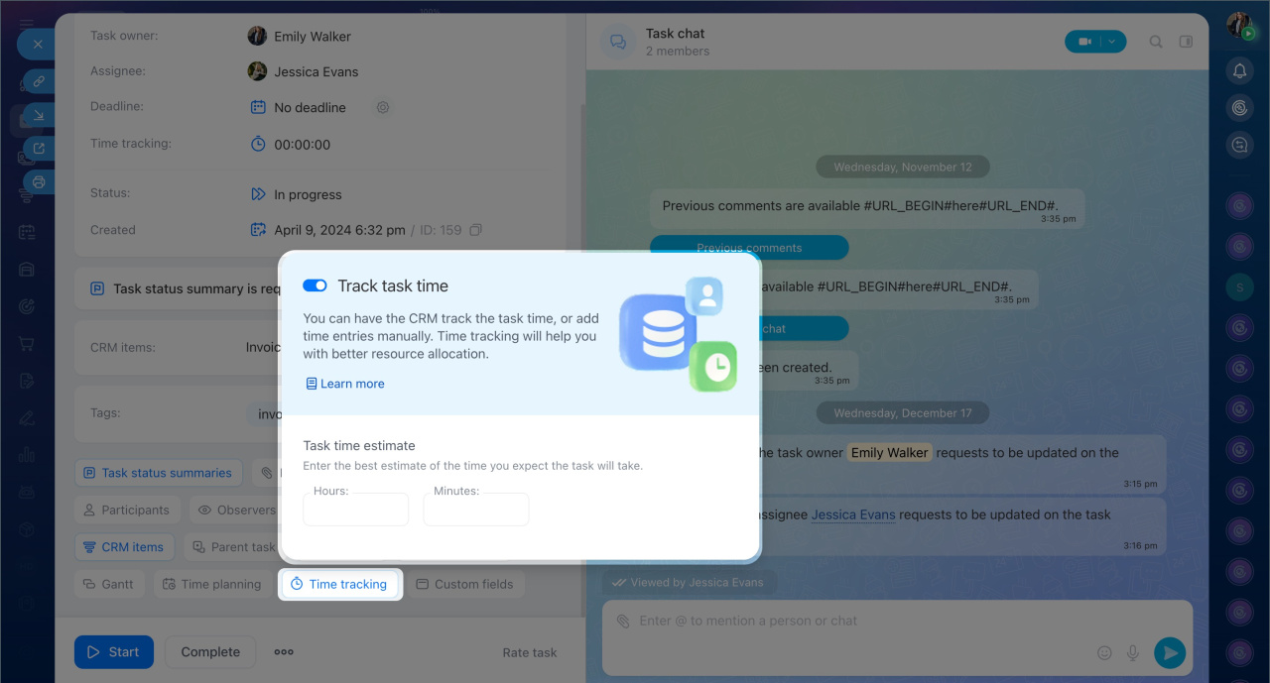Viewport: 1270px width, 683px height.
Task: Open the Learn more link
Action: pos(344,384)
